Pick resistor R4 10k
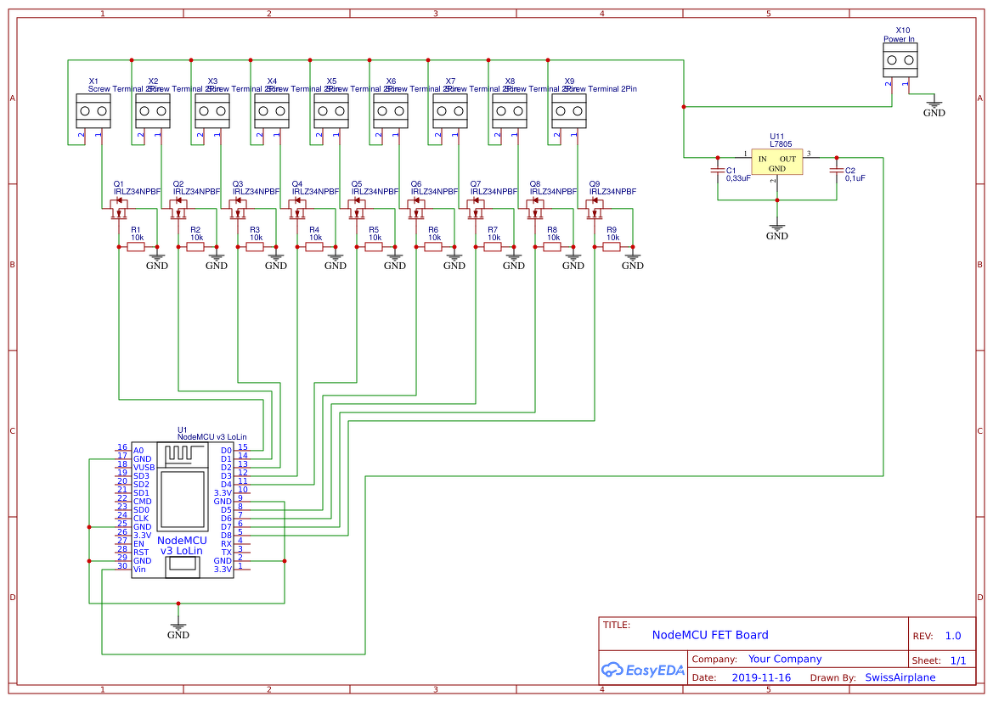This screenshot has width=993, height=702. click(x=315, y=247)
